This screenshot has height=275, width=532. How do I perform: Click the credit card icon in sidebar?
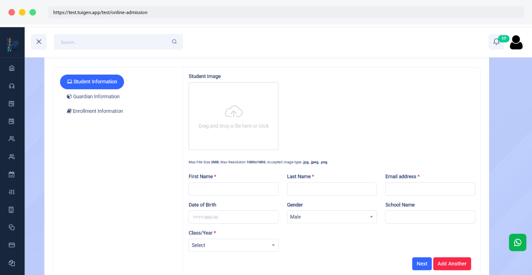pyautogui.click(x=12, y=245)
